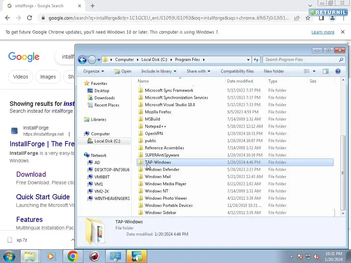
Task: Click the Windows Media Player taskbar icon
Action: [x=51, y=256]
